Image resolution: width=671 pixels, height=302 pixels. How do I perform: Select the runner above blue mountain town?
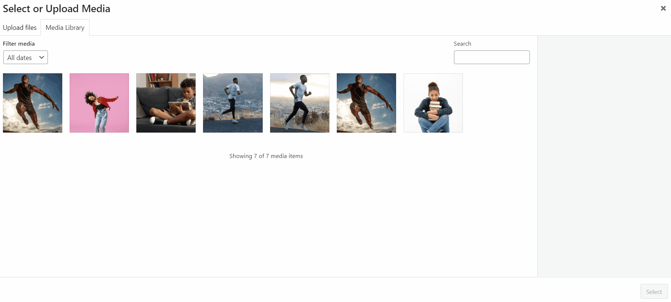coord(233,103)
